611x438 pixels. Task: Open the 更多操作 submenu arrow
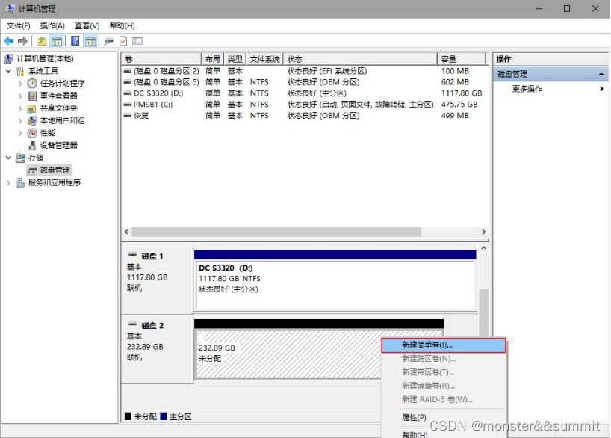(x=601, y=89)
